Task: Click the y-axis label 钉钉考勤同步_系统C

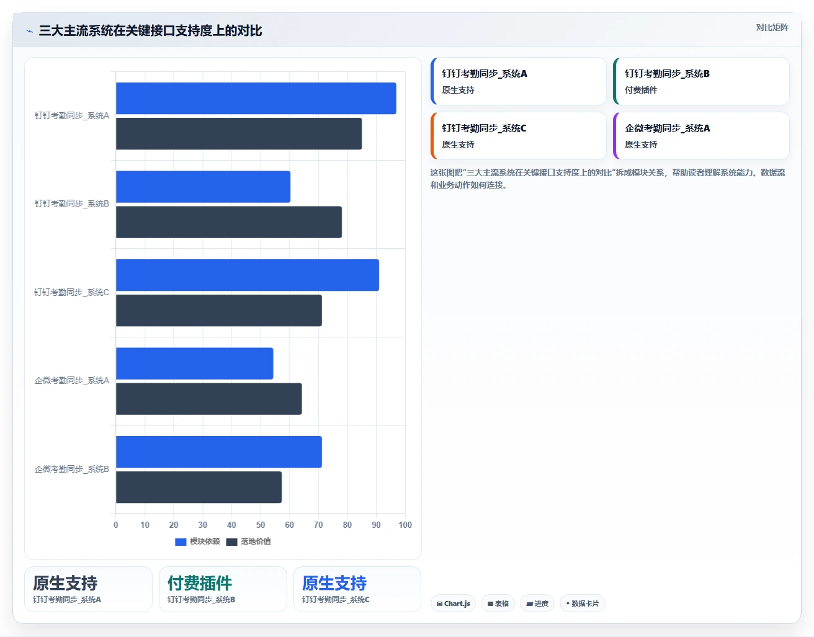Action: [72, 292]
